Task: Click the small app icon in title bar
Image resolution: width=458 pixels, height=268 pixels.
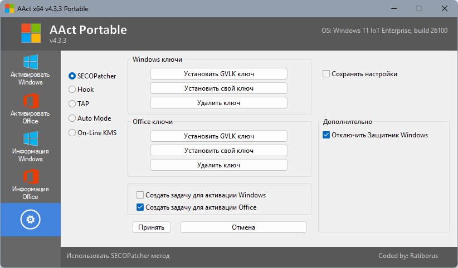Action: click(9, 9)
